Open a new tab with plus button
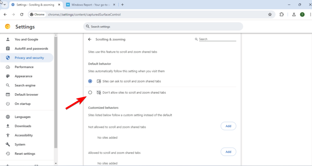 tap(122, 5)
